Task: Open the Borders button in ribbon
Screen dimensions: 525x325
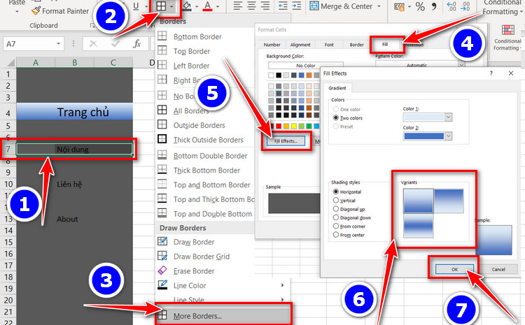Action: 162,6
